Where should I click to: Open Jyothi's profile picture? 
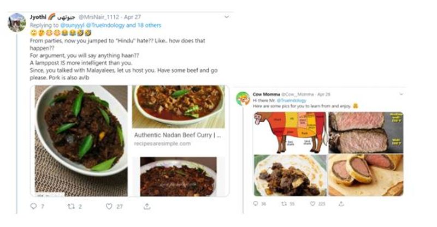pyautogui.click(x=16, y=23)
